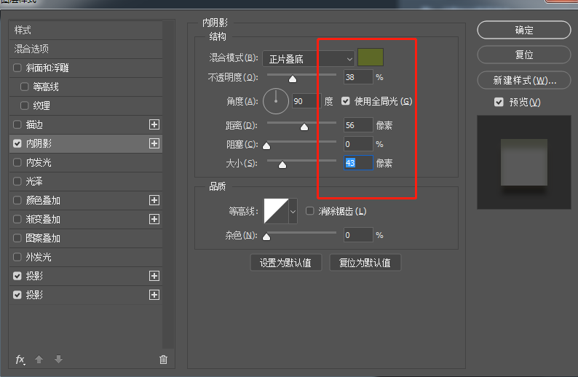Click the style preview thumbnail
Image resolution: width=578 pixels, height=377 pixels.
(524, 162)
